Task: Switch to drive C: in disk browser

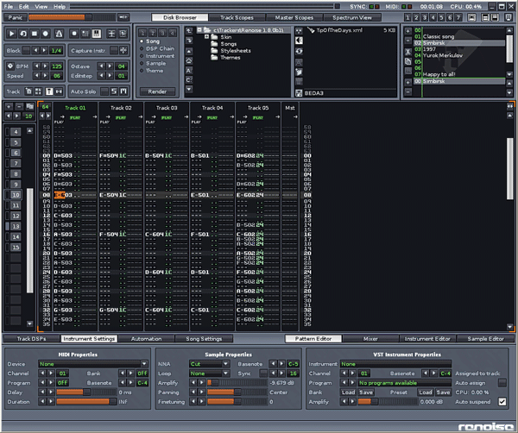Action: click(x=189, y=79)
